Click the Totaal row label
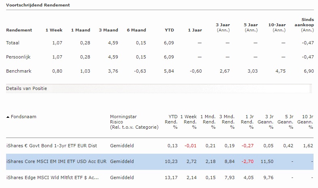Viewport: 318px width, 188px height. point(13,43)
